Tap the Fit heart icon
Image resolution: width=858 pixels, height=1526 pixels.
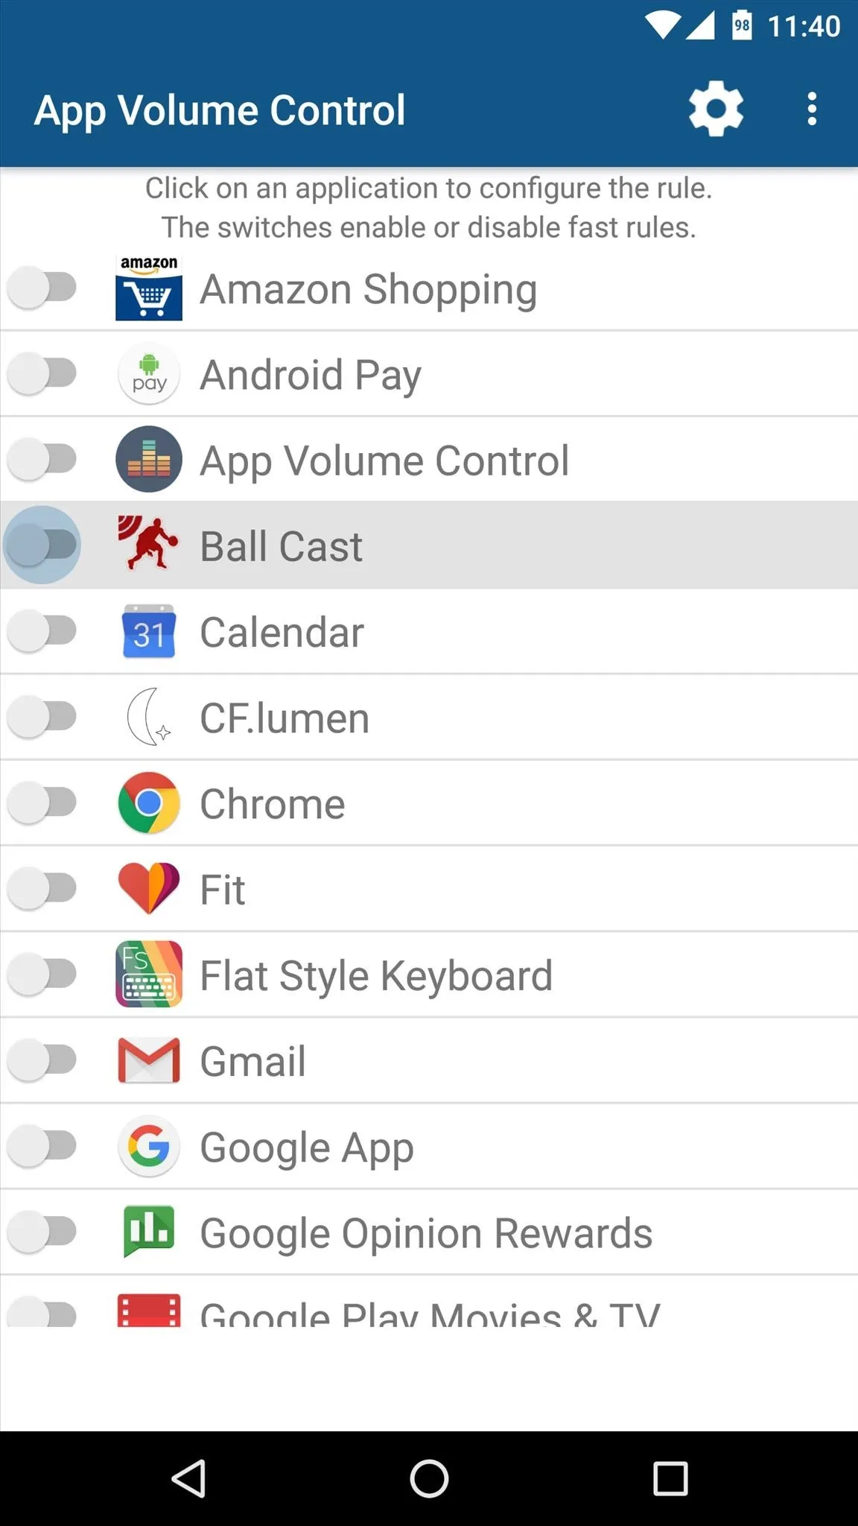149,888
